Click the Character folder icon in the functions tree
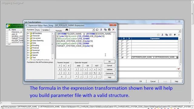 pos(31,36)
